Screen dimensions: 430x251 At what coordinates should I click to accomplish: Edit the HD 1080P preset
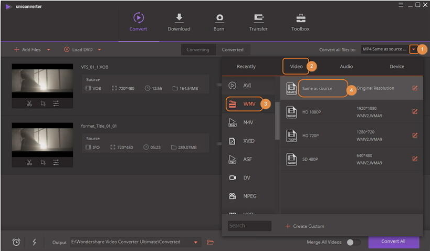pyautogui.click(x=415, y=112)
